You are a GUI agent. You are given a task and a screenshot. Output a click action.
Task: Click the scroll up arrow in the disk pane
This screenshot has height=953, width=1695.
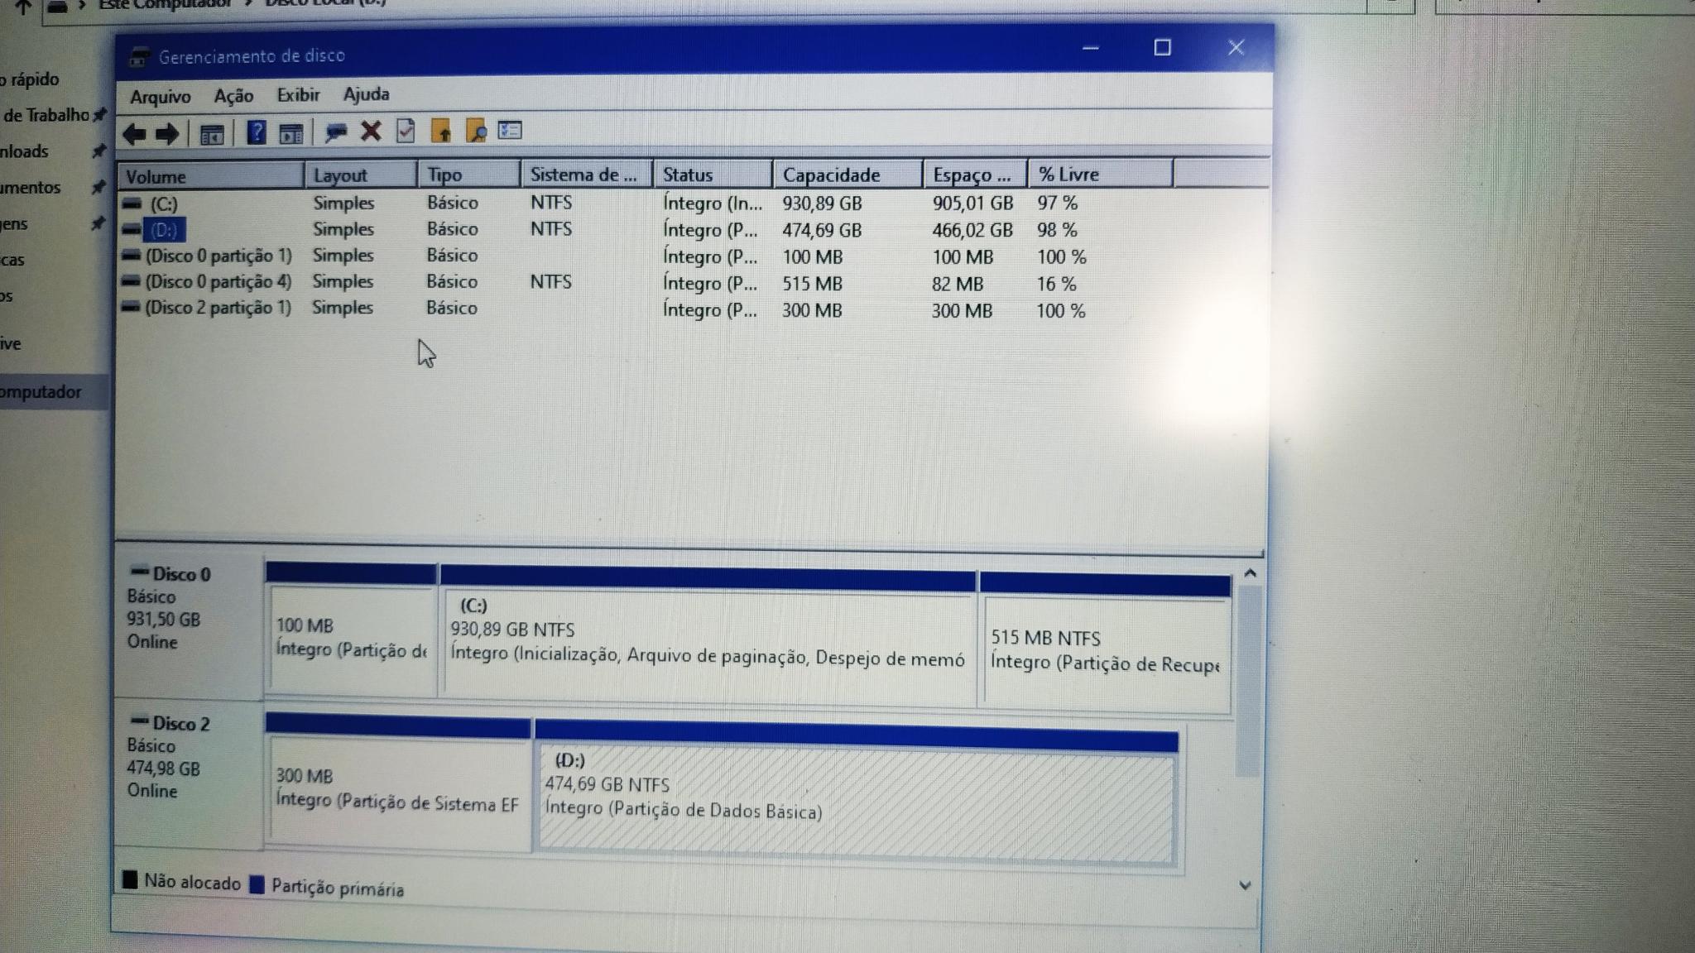(x=1250, y=572)
